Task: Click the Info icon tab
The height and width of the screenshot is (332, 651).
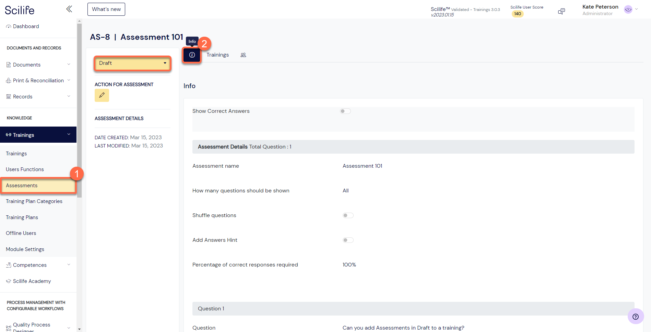Action: click(192, 55)
